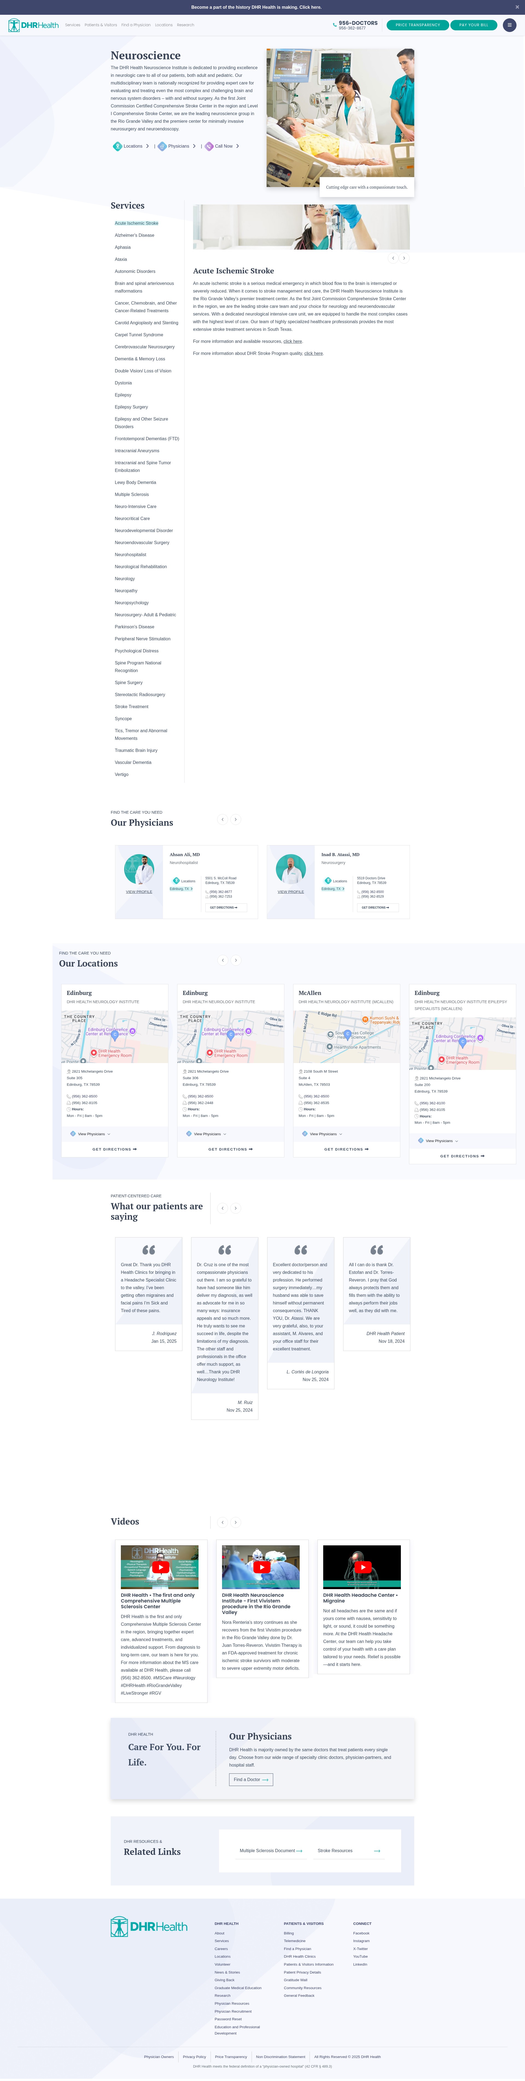Viewport: 525px width, 2081px height.
Task: Click the Physicians icon under the Neuroscience intro
Action: (162, 146)
